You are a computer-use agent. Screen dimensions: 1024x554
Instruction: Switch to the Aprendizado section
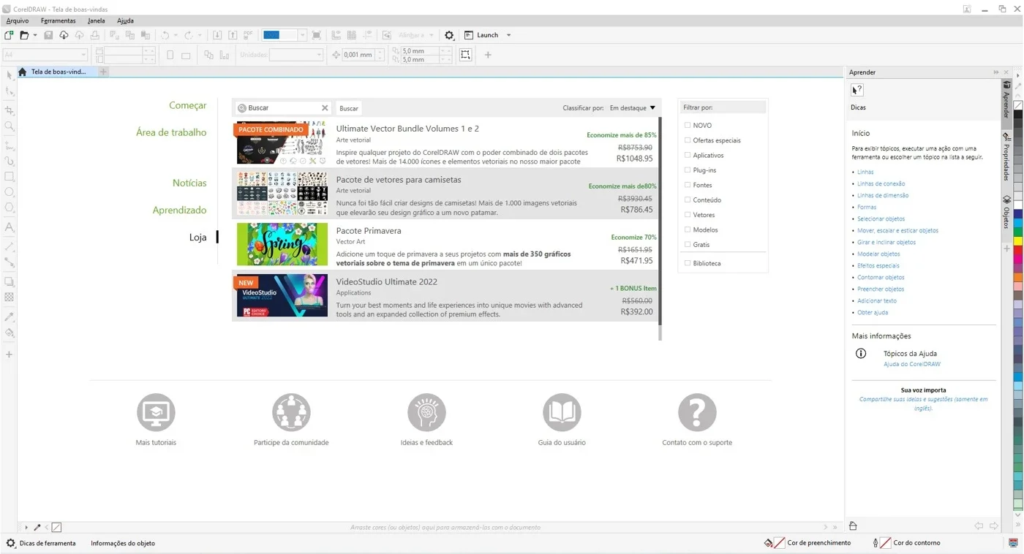pyautogui.click(x=179, y=210)
